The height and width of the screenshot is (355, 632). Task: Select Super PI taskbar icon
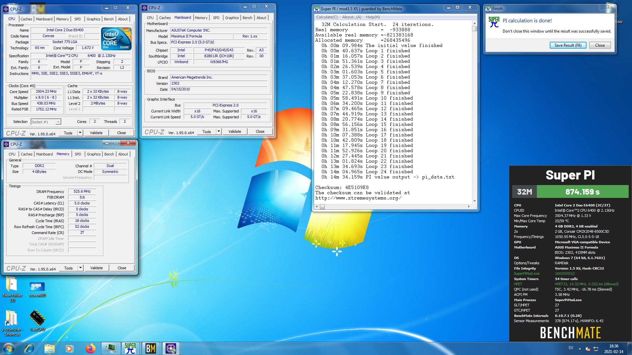pos(130,348)
